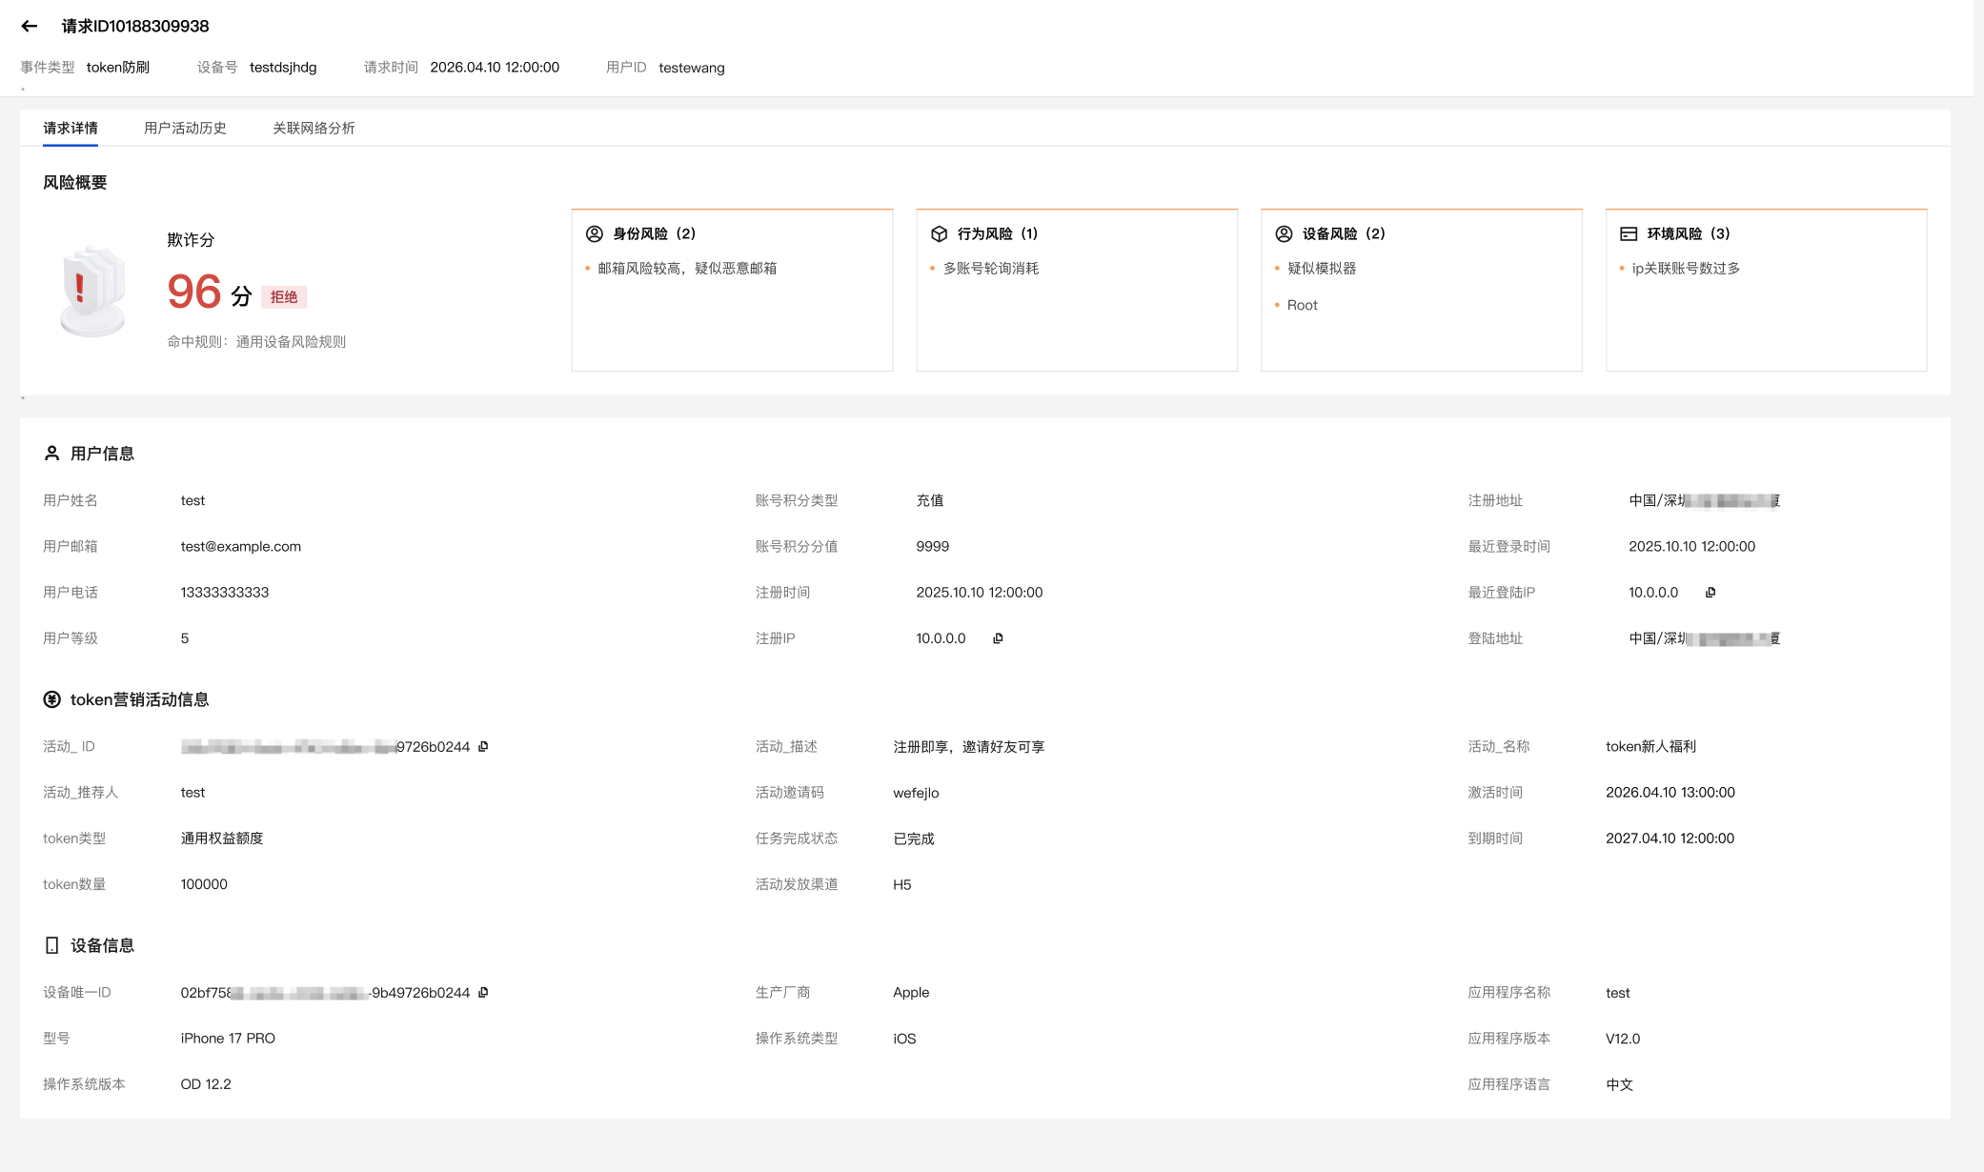Click the shield warning illustration

click(x=92, y=291)
